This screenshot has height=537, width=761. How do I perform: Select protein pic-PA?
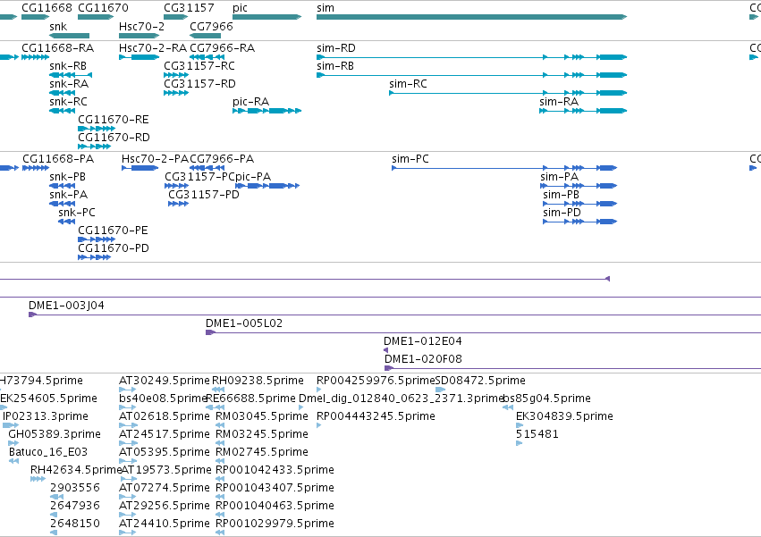[x=267, y=186]
